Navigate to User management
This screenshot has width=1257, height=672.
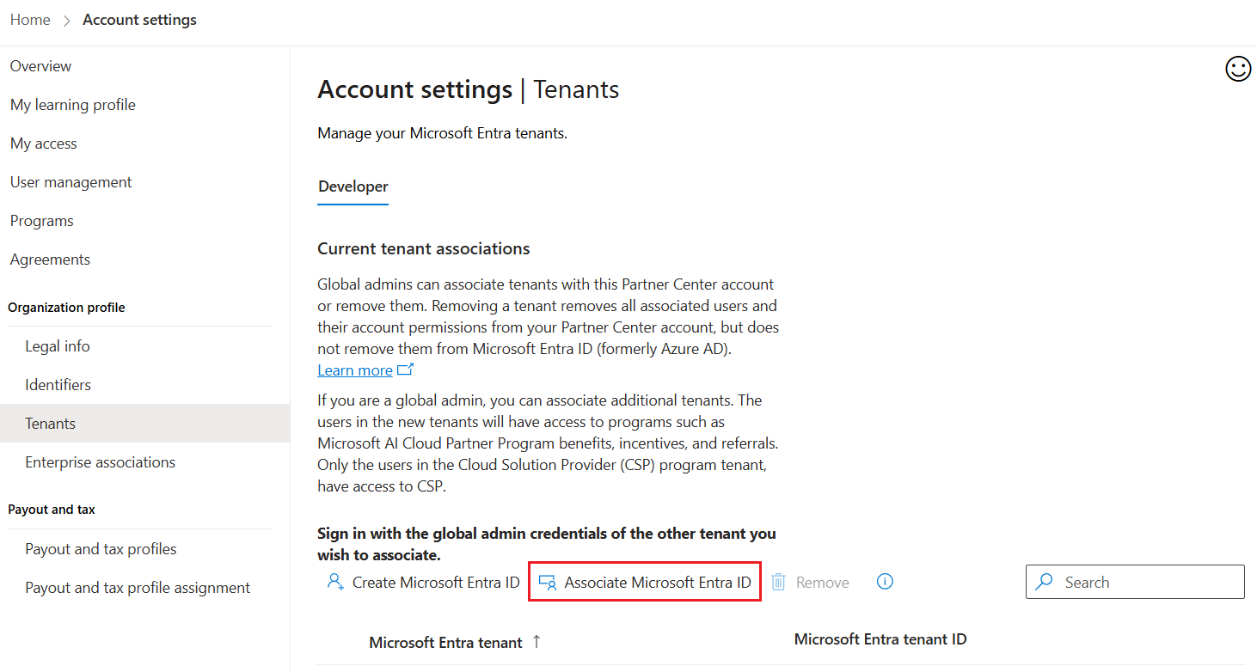71,181
